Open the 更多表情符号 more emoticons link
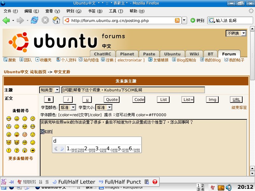255x191 pixels. pyautogui.click(x=20, y=158)
